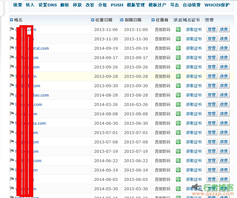Screen dimensions: 237x198
Task: Click flag icon in 2013-09-26 row
Action: click(x=12, y=66)
